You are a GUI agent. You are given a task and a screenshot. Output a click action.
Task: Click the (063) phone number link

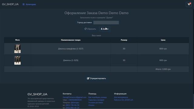click(72, 105)
